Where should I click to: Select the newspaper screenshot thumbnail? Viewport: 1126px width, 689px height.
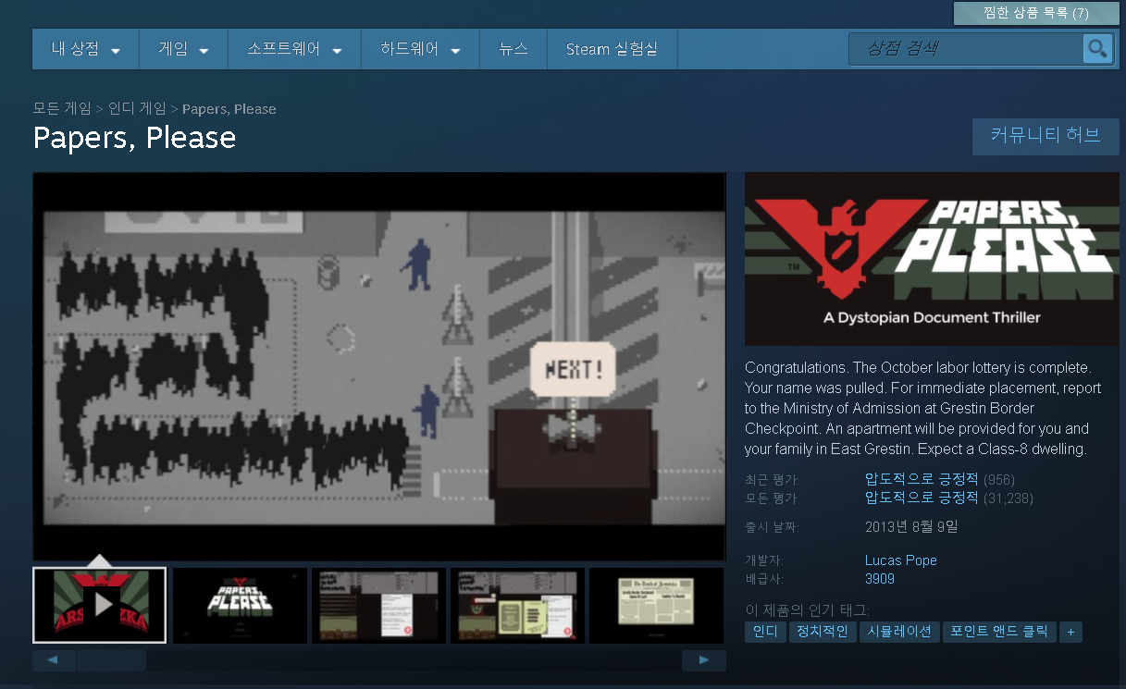(656, 605)
